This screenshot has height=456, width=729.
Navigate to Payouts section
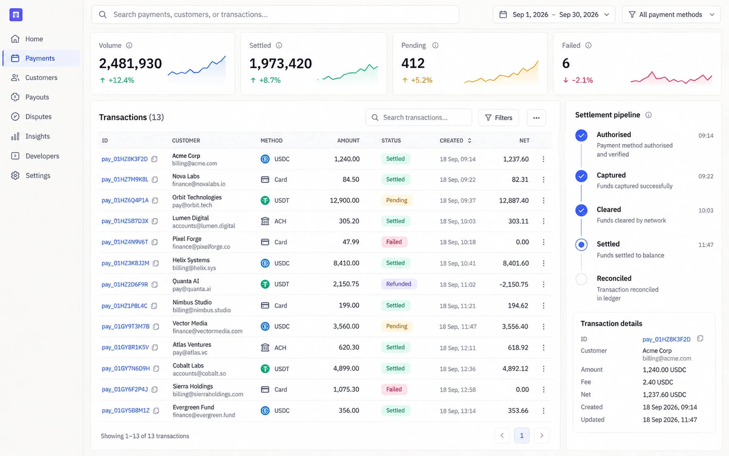point(41,97)
